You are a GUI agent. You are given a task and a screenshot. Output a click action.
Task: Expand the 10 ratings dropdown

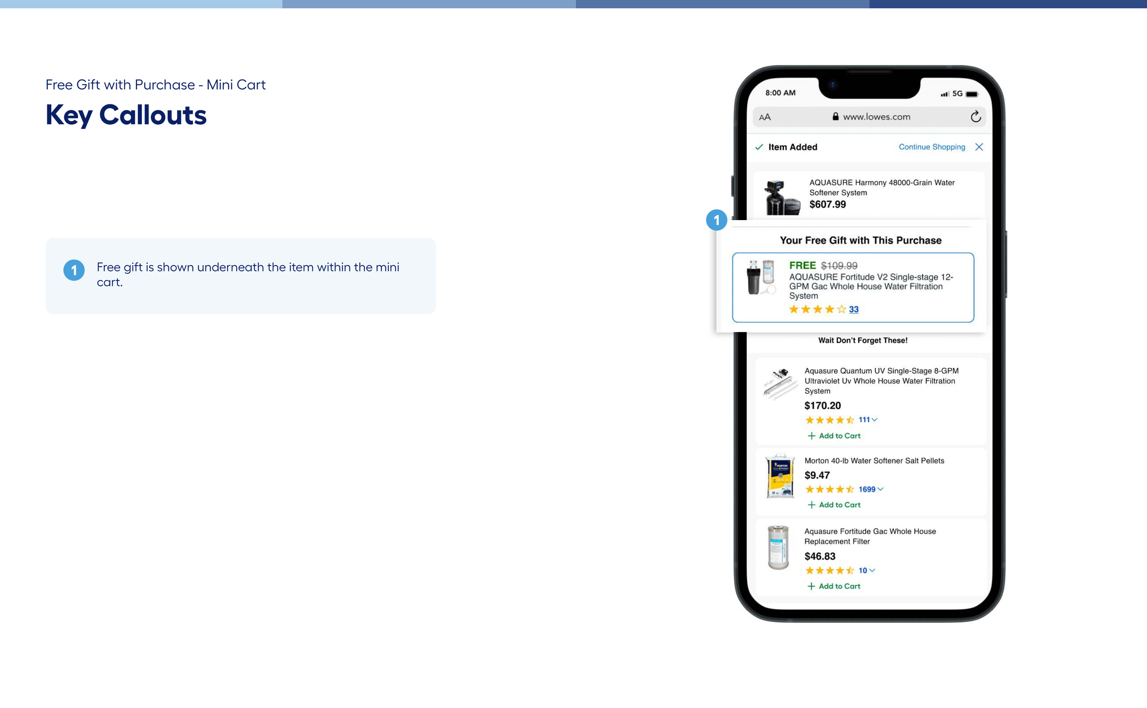pos(867,570)
